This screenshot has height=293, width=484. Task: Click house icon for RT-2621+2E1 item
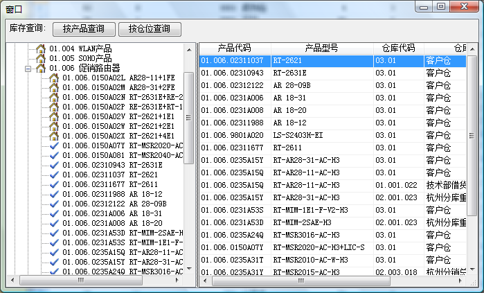click(54, 126)
